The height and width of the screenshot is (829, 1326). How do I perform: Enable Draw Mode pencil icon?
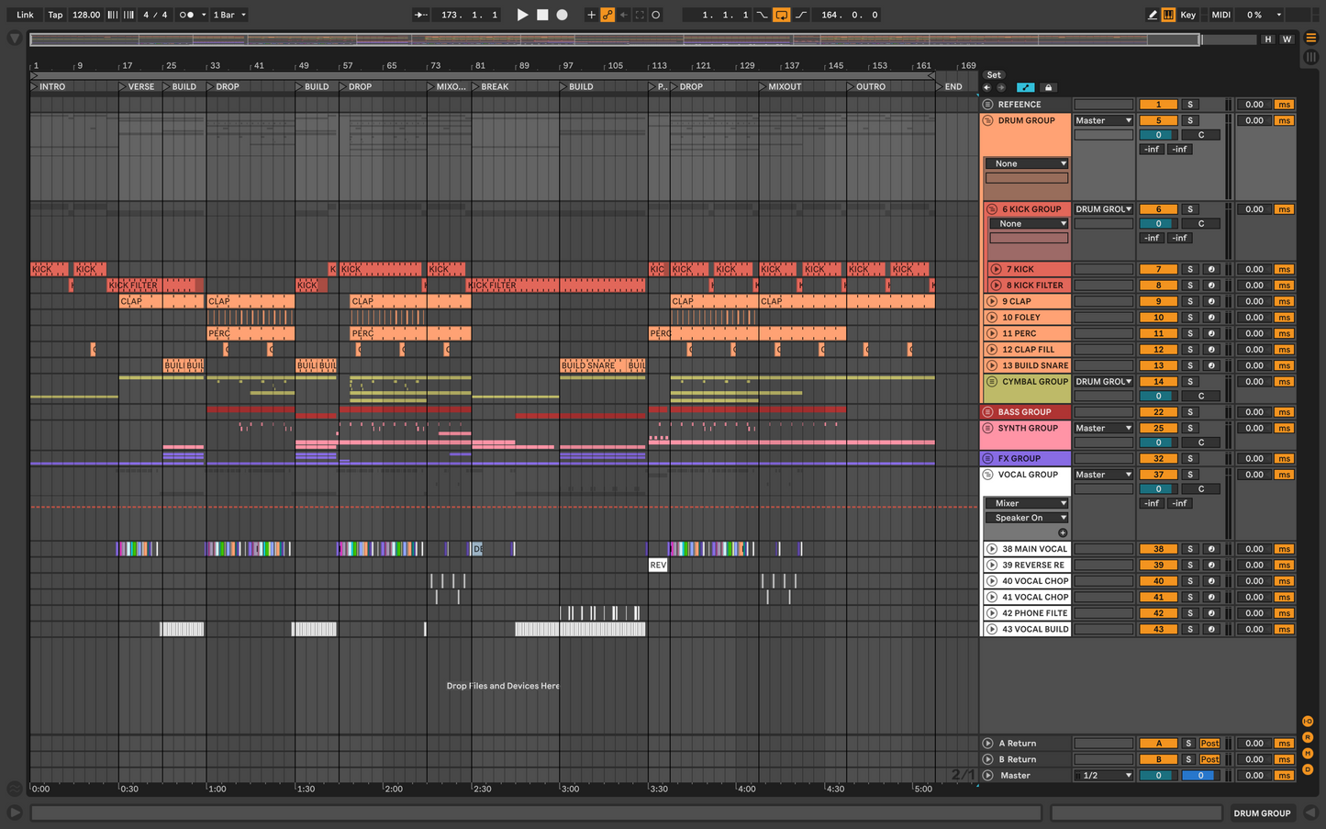point(1153,15)
